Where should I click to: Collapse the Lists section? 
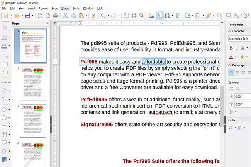(229, 120)
